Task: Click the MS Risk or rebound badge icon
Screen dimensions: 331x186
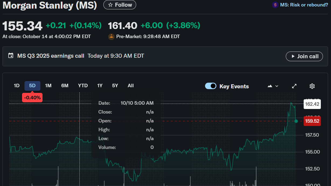Action: [x=275, y=5]
